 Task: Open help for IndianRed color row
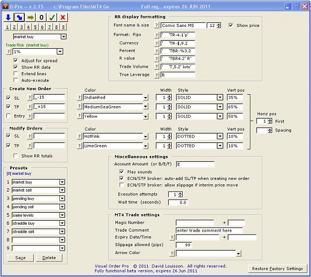tap(79, 98)
